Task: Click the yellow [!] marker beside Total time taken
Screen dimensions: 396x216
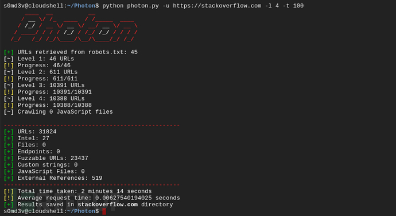Action: tap(9, 191)
